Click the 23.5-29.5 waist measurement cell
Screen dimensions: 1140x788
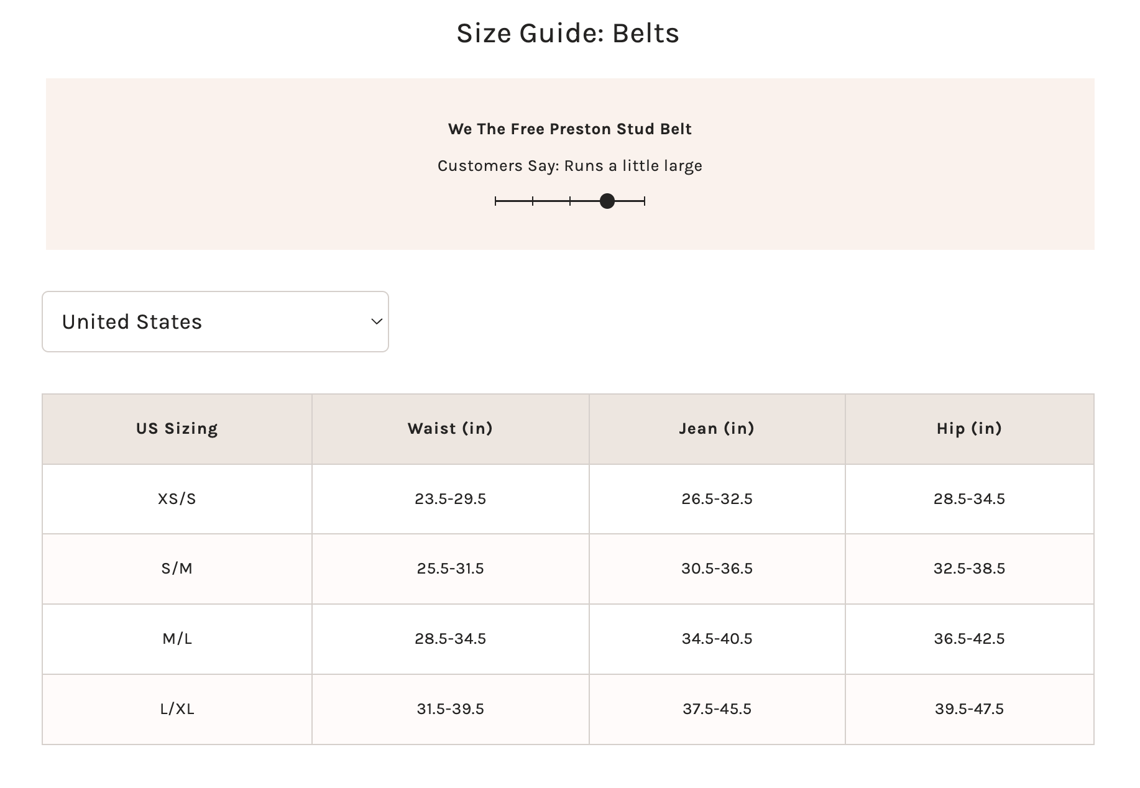click(450, 499)
